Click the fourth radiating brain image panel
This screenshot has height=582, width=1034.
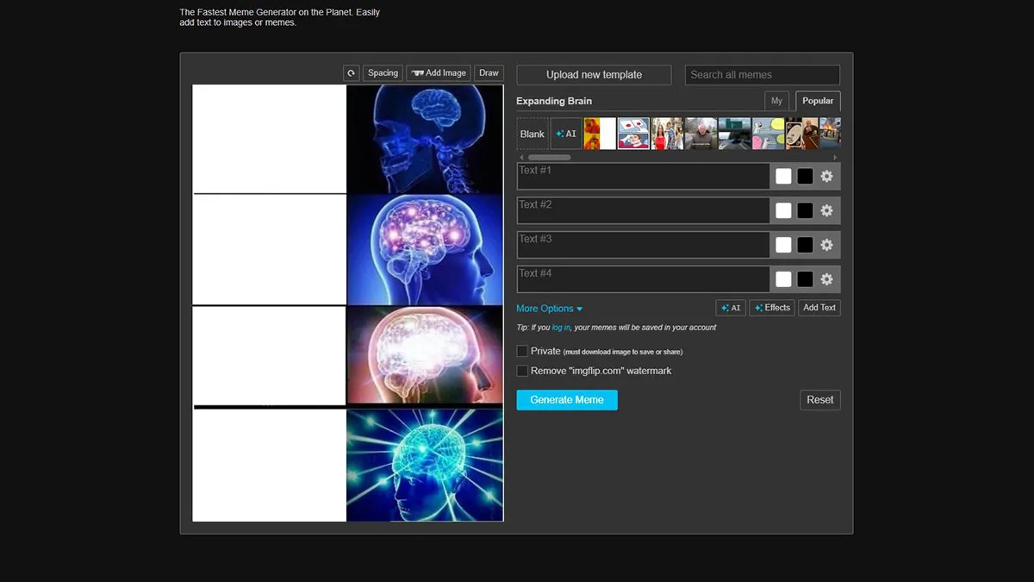pos(425,465)
